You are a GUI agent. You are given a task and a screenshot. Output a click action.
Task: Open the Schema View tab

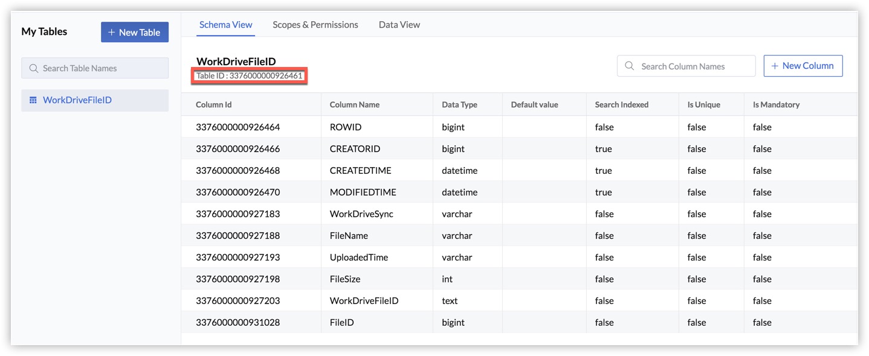click(225, 25)
